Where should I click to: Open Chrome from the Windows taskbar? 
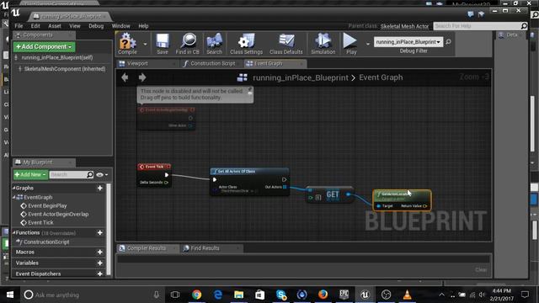196,295
